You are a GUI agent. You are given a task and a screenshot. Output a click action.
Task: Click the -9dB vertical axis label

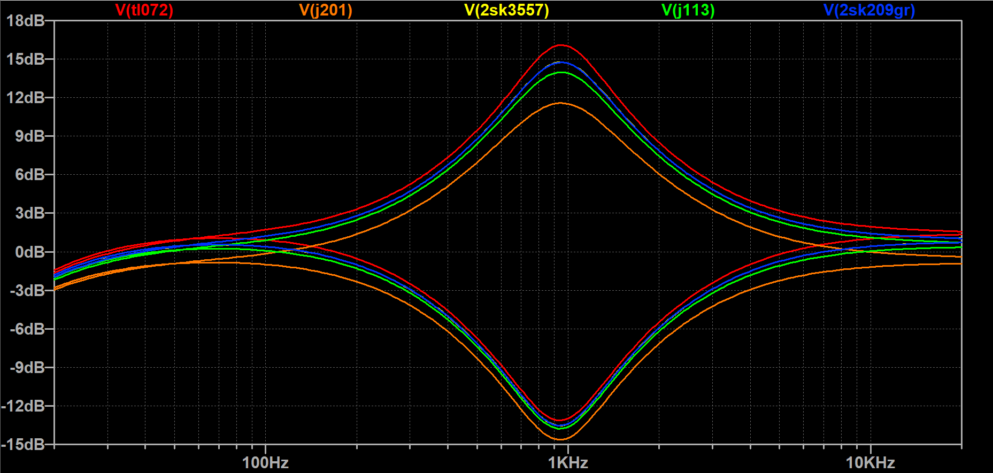[27, 368]
